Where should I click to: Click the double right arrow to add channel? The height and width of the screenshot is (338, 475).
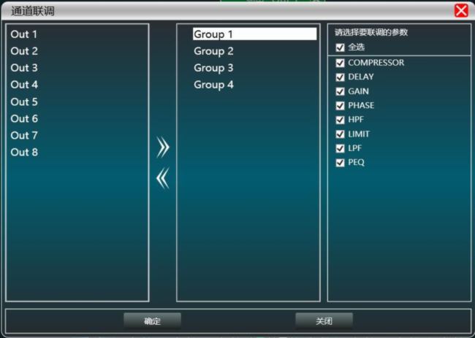(163, 148)
